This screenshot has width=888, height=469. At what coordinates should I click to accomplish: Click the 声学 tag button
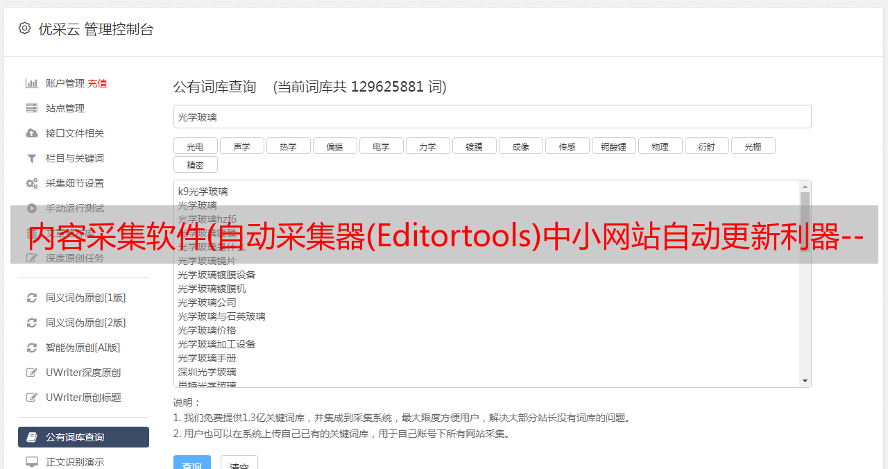(x=241, y=146)
